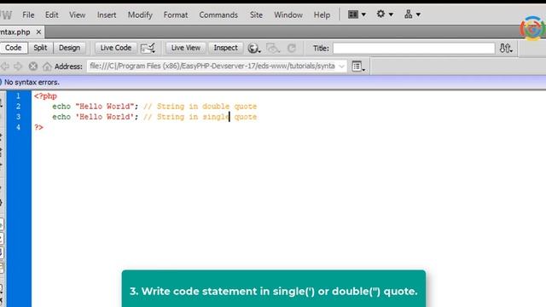Expand the Address history dropdown arrow
This screenshot has width=546, height=307.
(342, 67)
